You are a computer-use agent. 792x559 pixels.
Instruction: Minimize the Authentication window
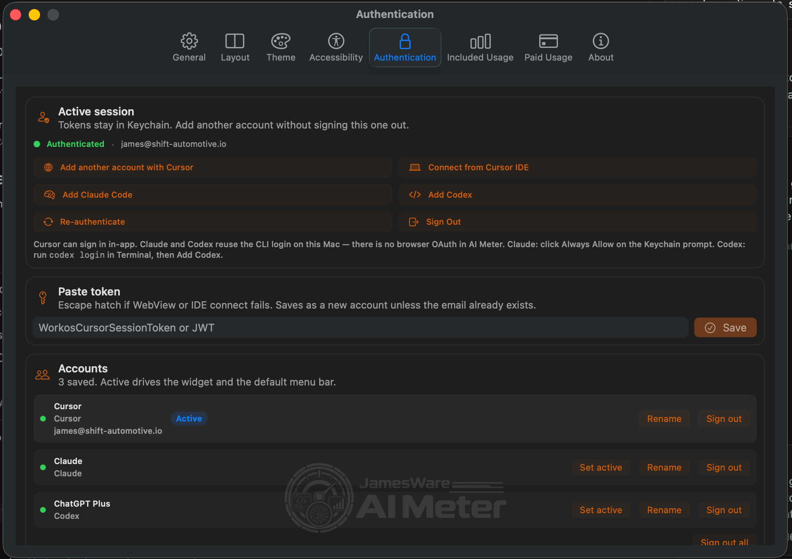(x=34, y=15)
